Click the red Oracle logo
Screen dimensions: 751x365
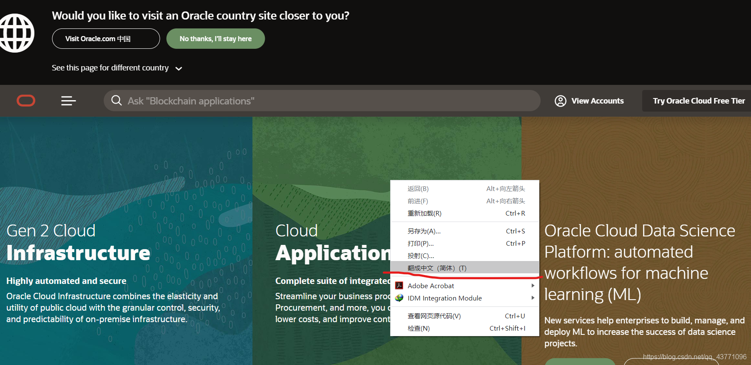coord(26,101)
